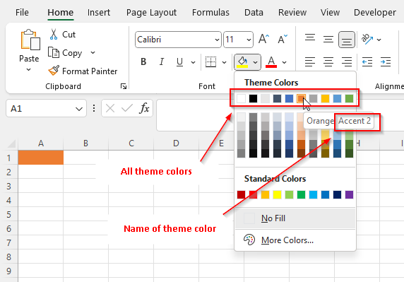Open the Calibri font name dropdown

[x=217, y=40]
